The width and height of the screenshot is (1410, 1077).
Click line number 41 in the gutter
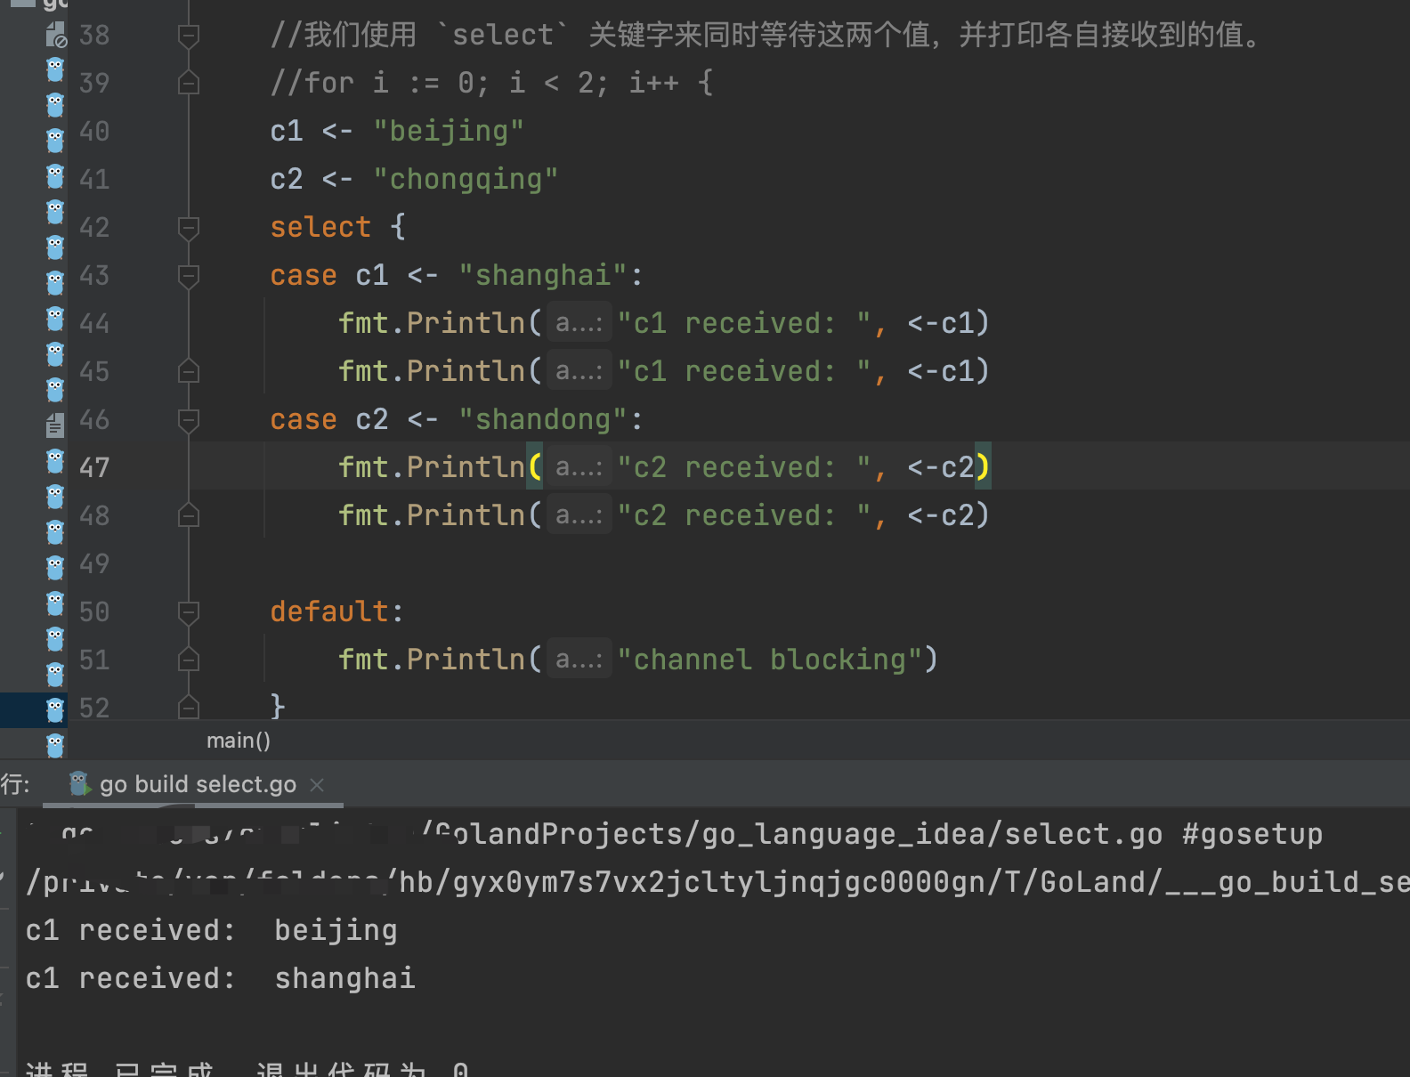[x=94, y=180]
